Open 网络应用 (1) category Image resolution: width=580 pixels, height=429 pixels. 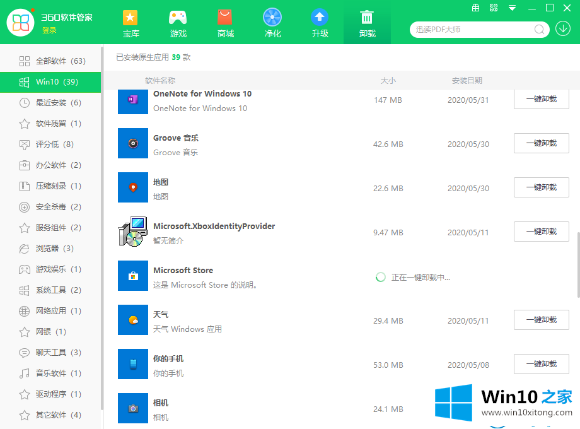coord(50,311)
